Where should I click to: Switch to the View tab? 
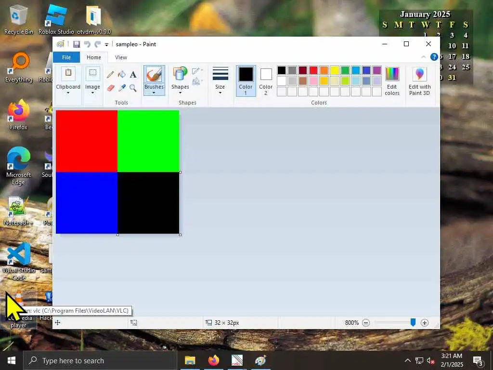pyautogui.click(x=121, y=57)
